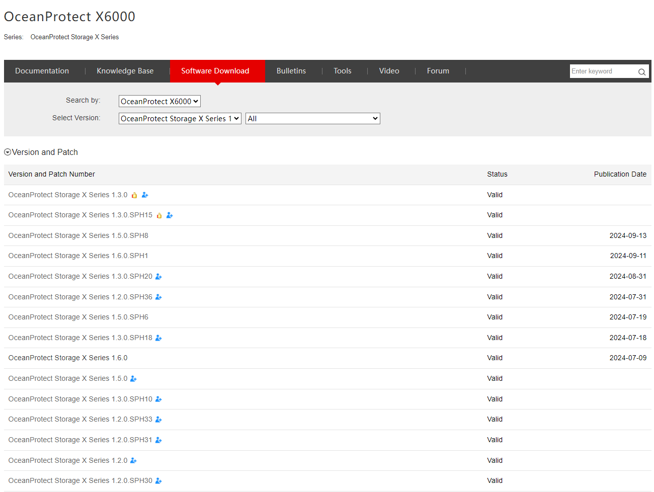The width and height of the screenshot is (654, 492).
Task: Click user icon beside Series 1.5.0
Action: [133, 379]
